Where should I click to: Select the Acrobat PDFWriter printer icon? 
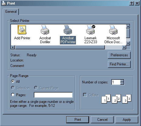pyautogui.click(x=68, y=30)
